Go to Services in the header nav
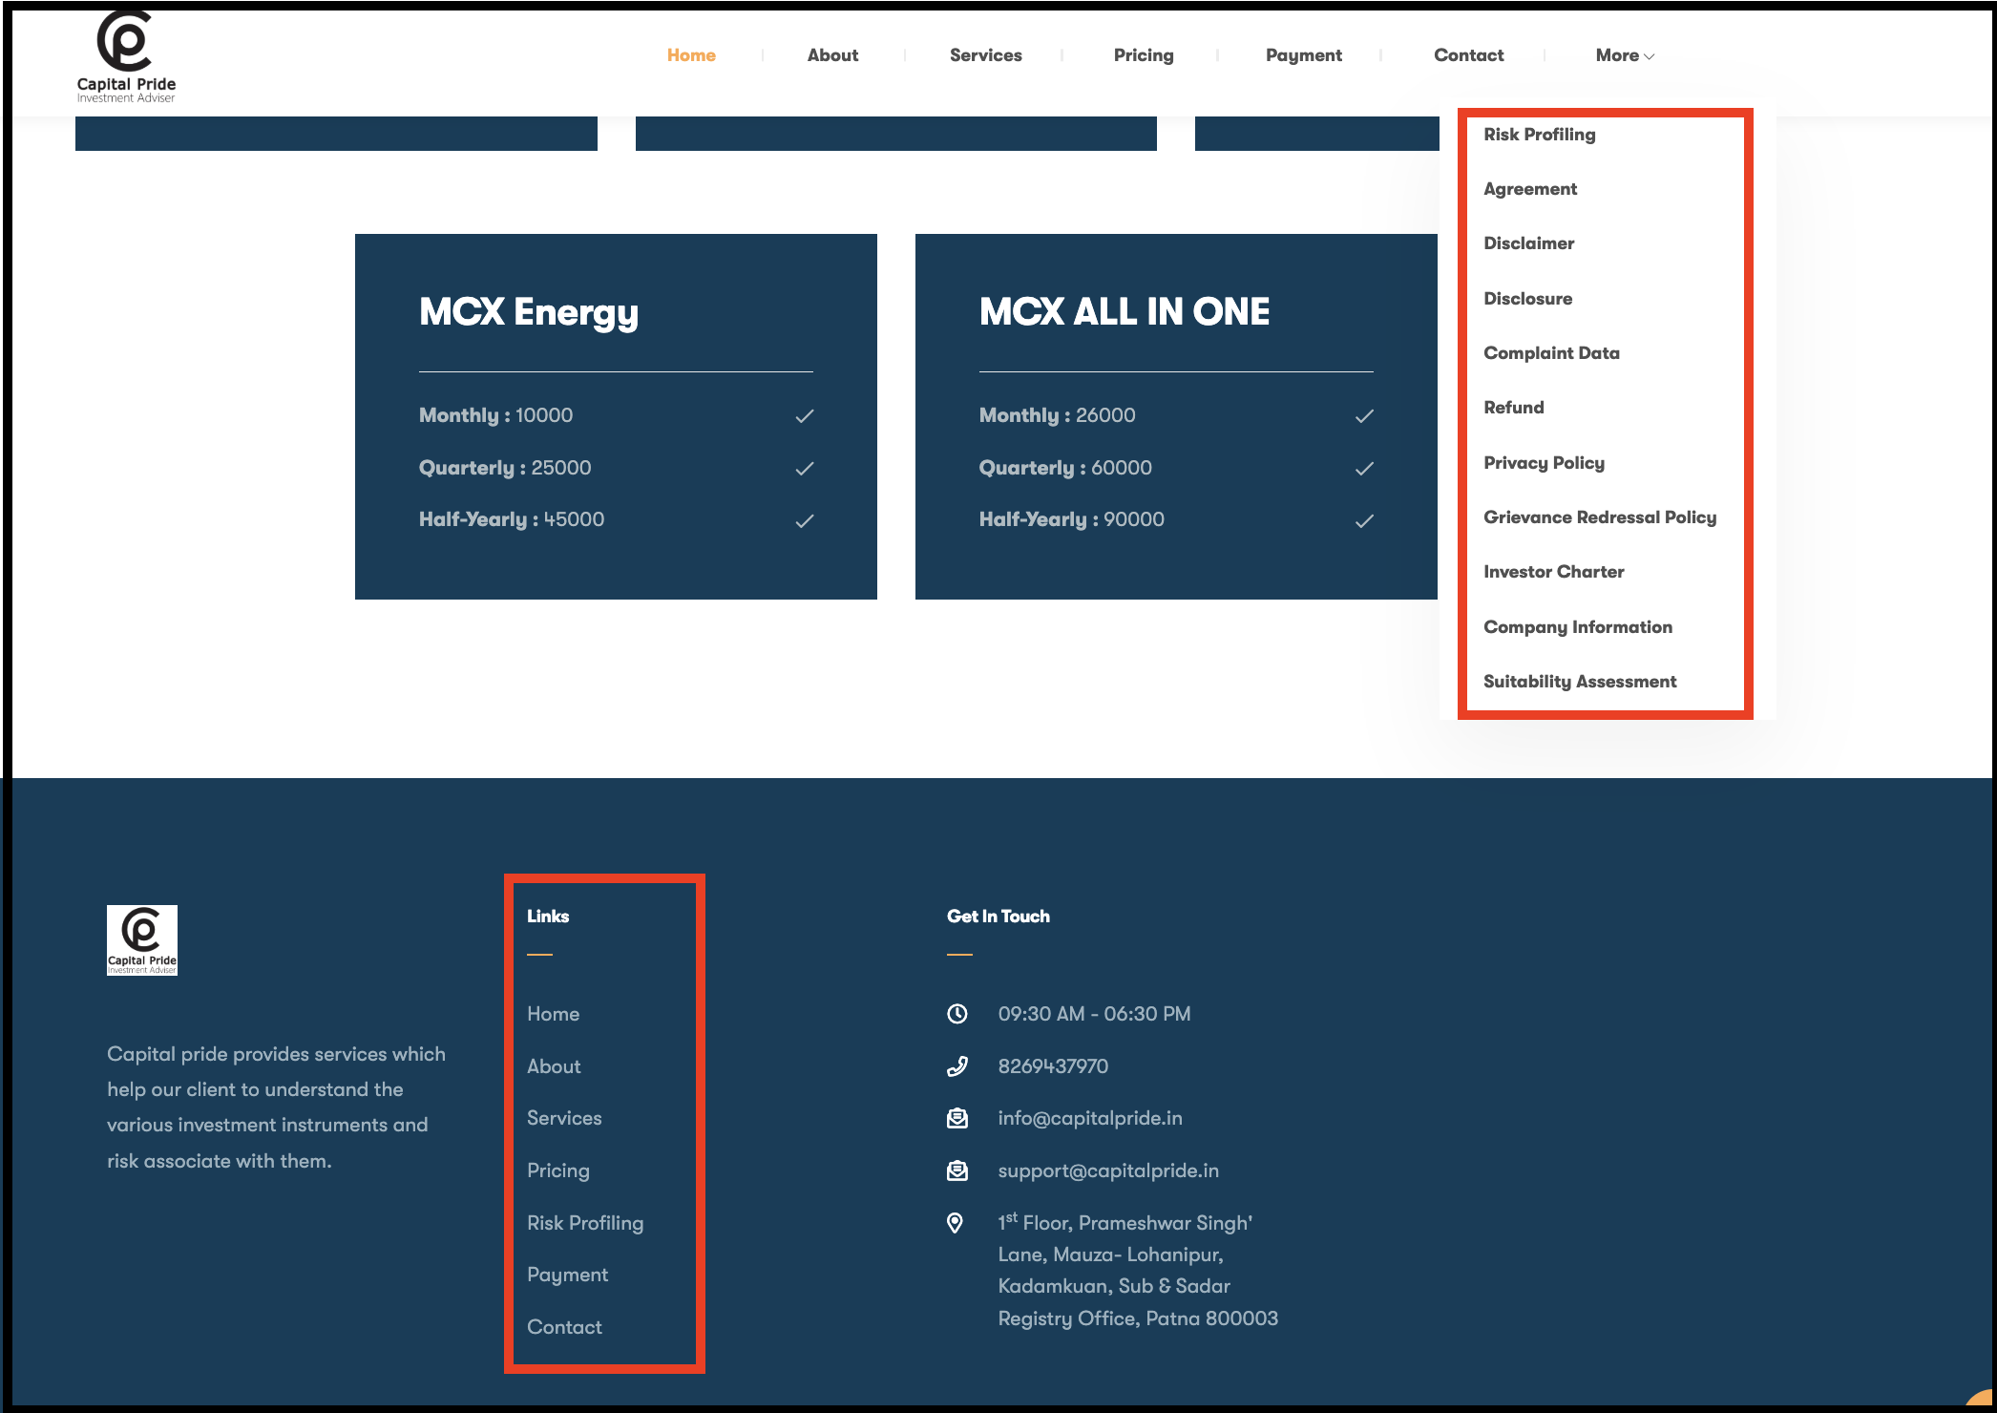 985,55
